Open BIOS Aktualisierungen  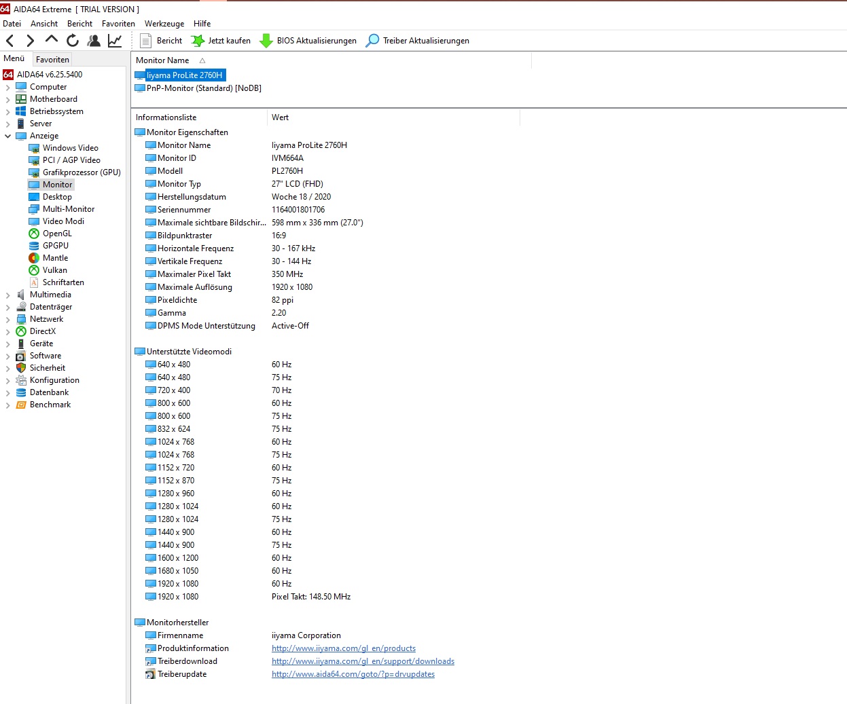pyautogui.click(x=308, y=41)
